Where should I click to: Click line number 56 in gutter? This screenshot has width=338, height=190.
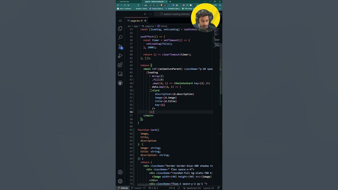pyautogui.click(x=131, y=112)
